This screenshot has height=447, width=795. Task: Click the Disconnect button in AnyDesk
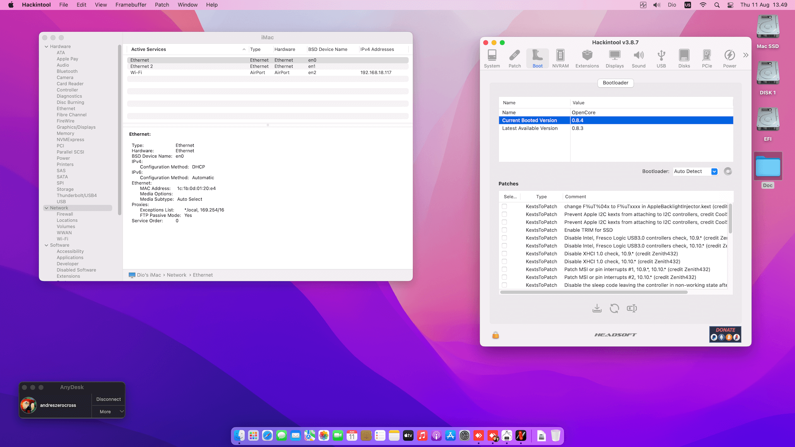click(108, 399)
